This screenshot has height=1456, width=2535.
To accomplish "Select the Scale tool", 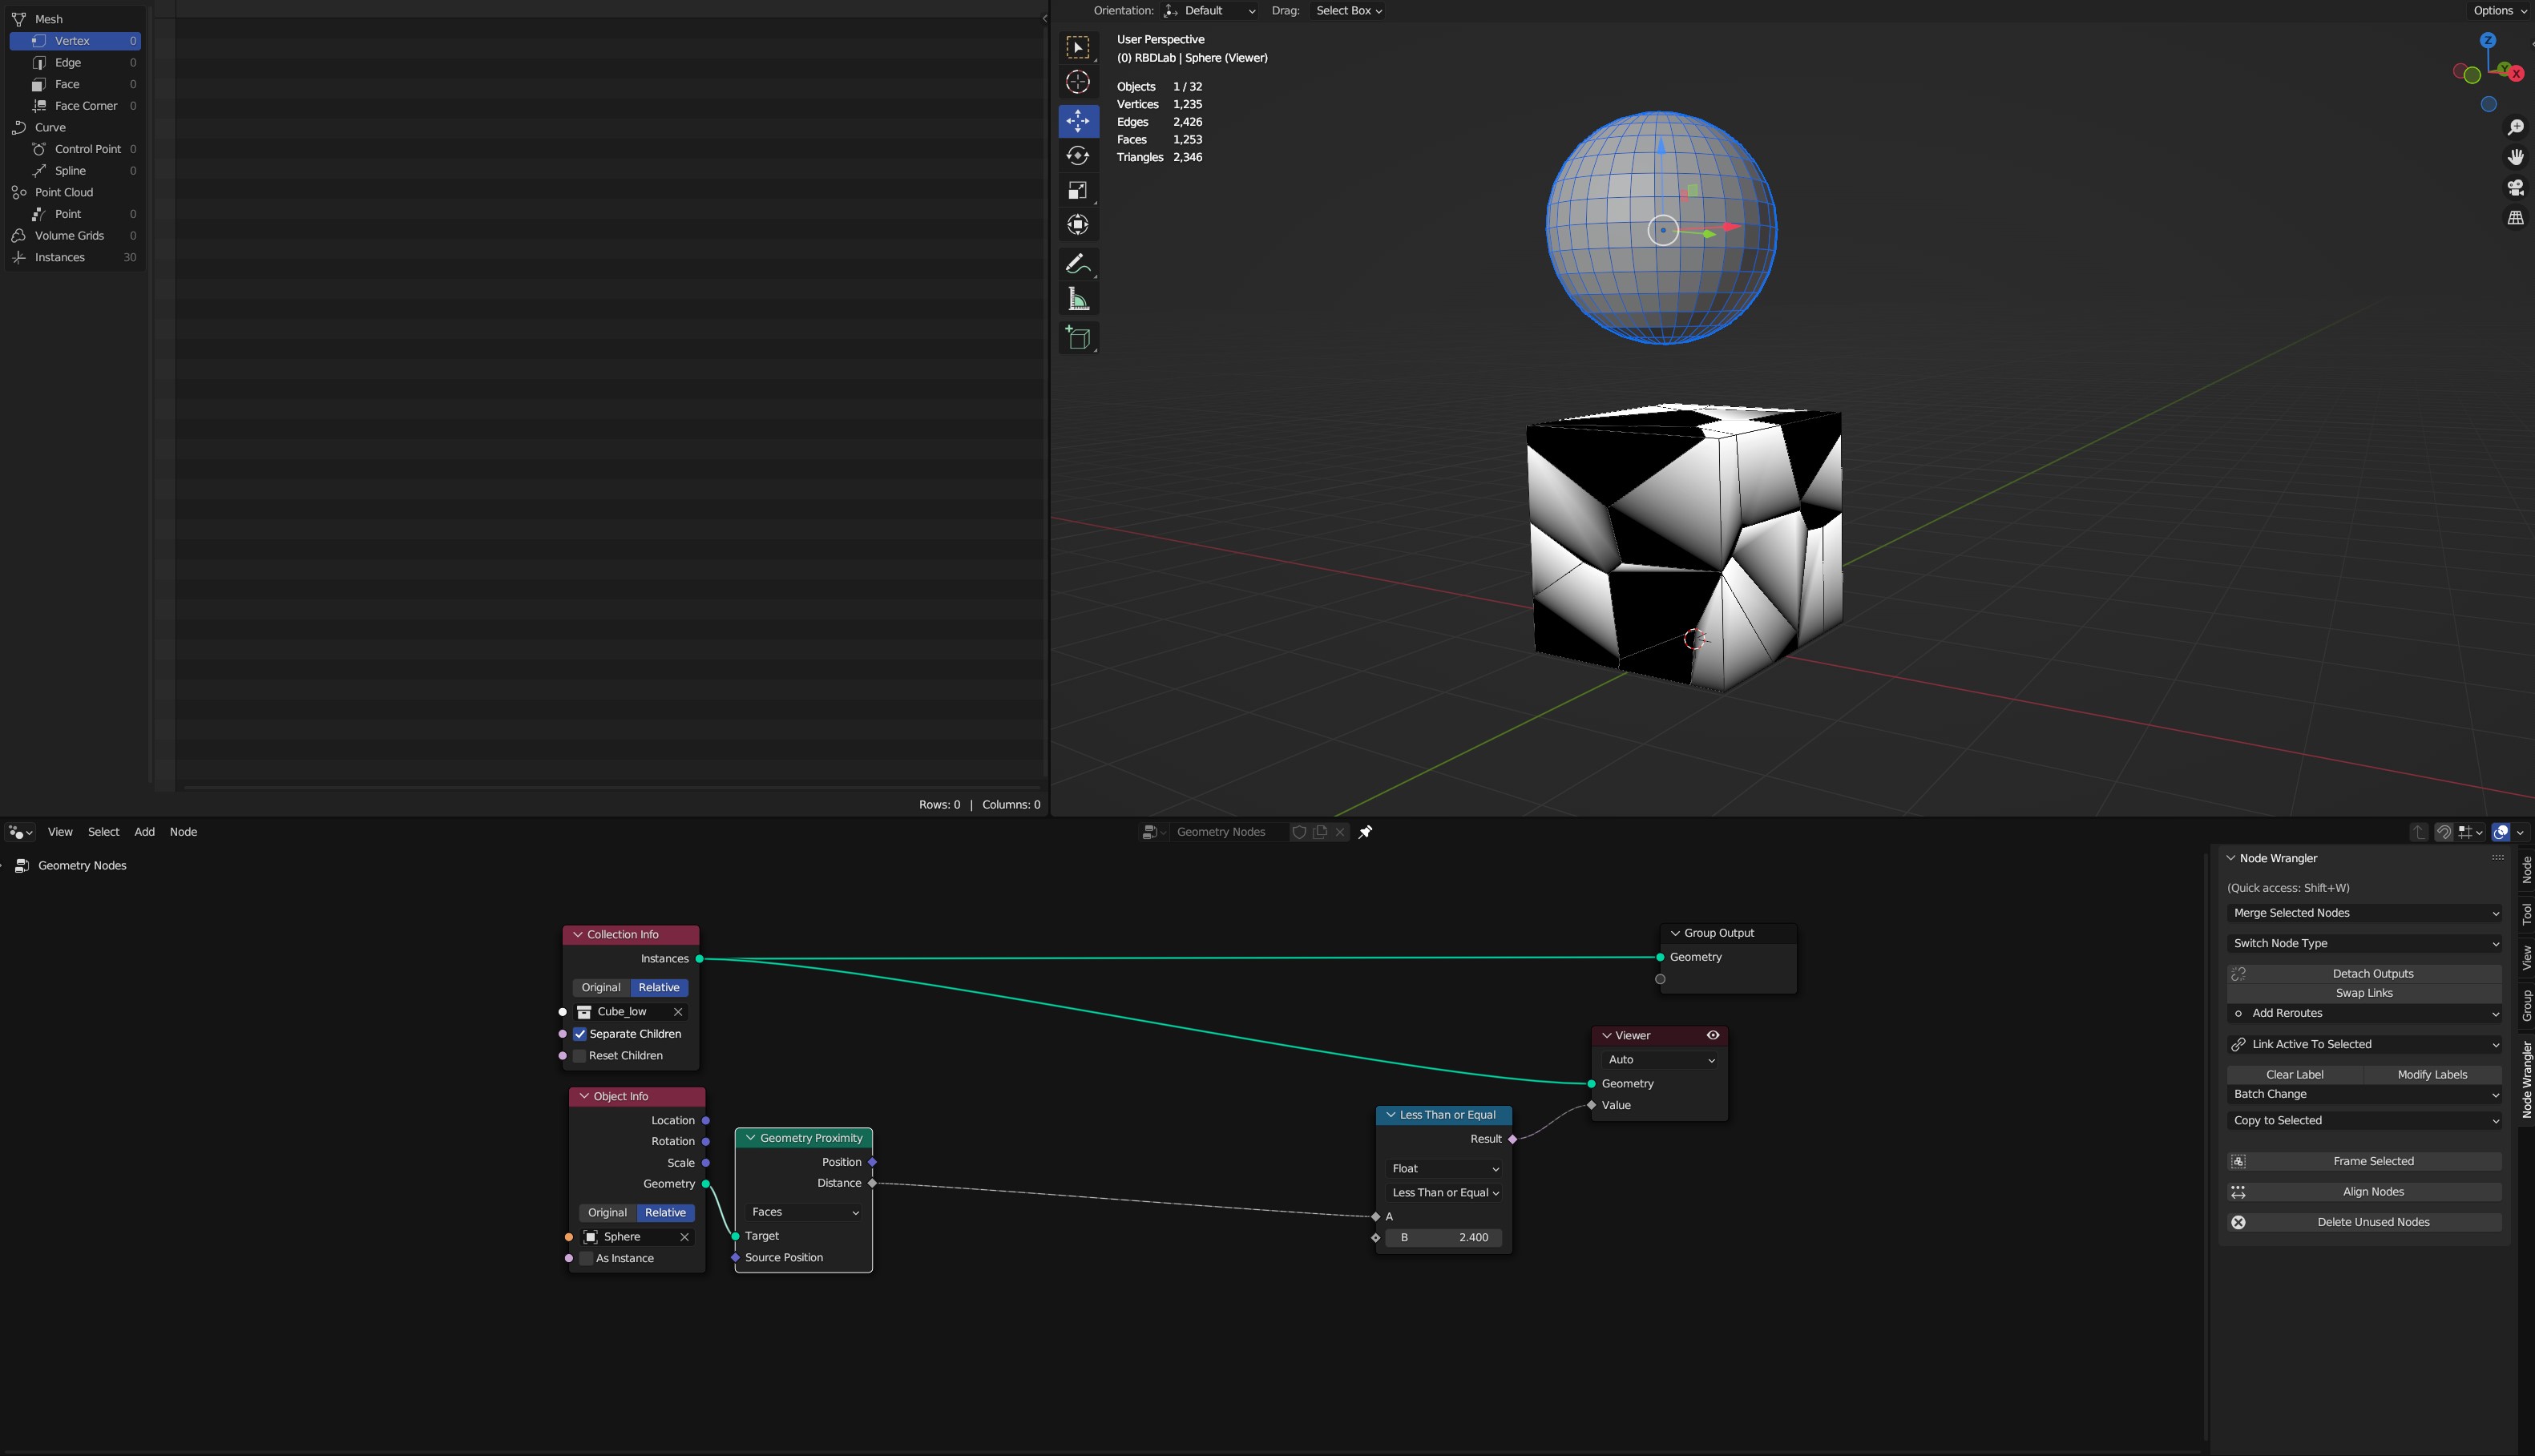I will point(1078,190).
